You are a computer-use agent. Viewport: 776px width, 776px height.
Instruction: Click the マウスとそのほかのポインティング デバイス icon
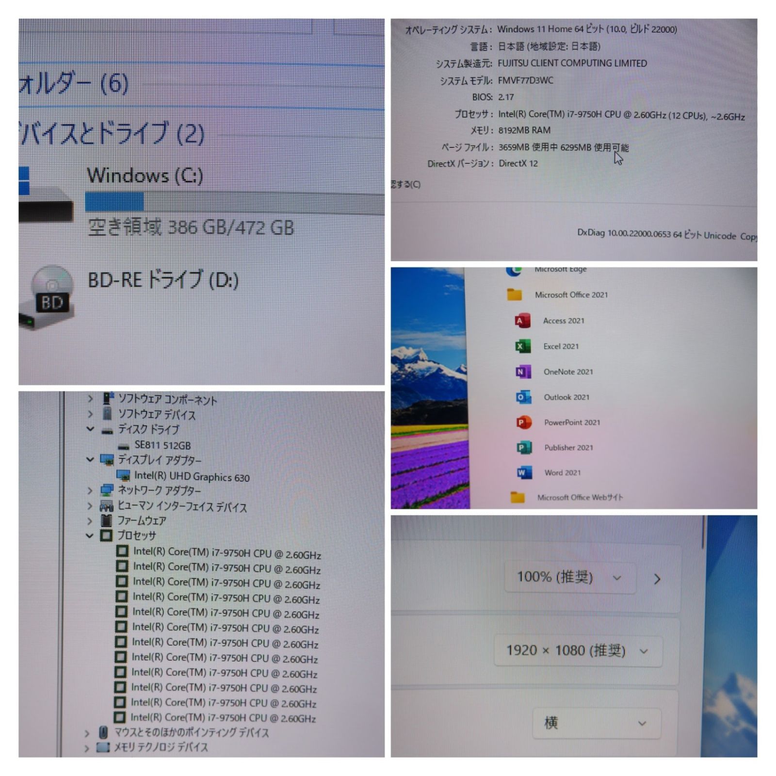pos(103,732)
